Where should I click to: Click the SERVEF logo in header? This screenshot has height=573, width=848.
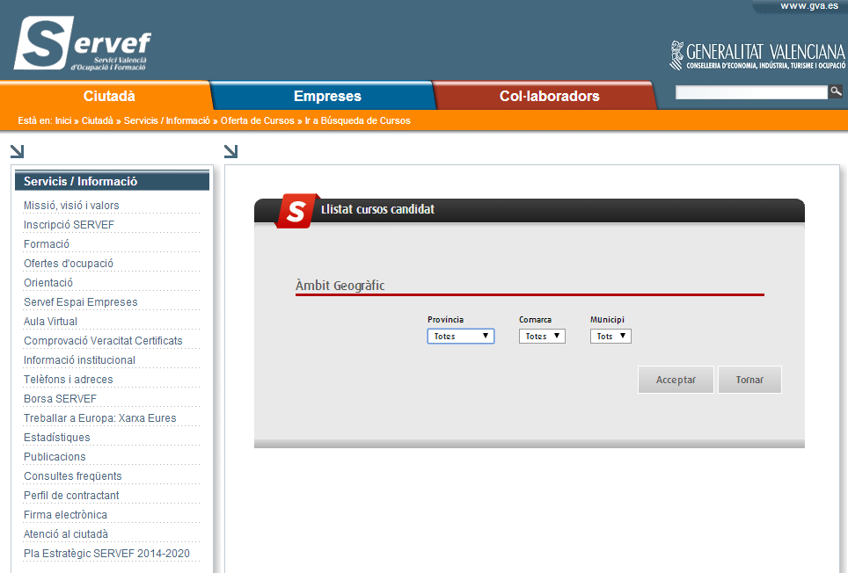coord(82,43)
